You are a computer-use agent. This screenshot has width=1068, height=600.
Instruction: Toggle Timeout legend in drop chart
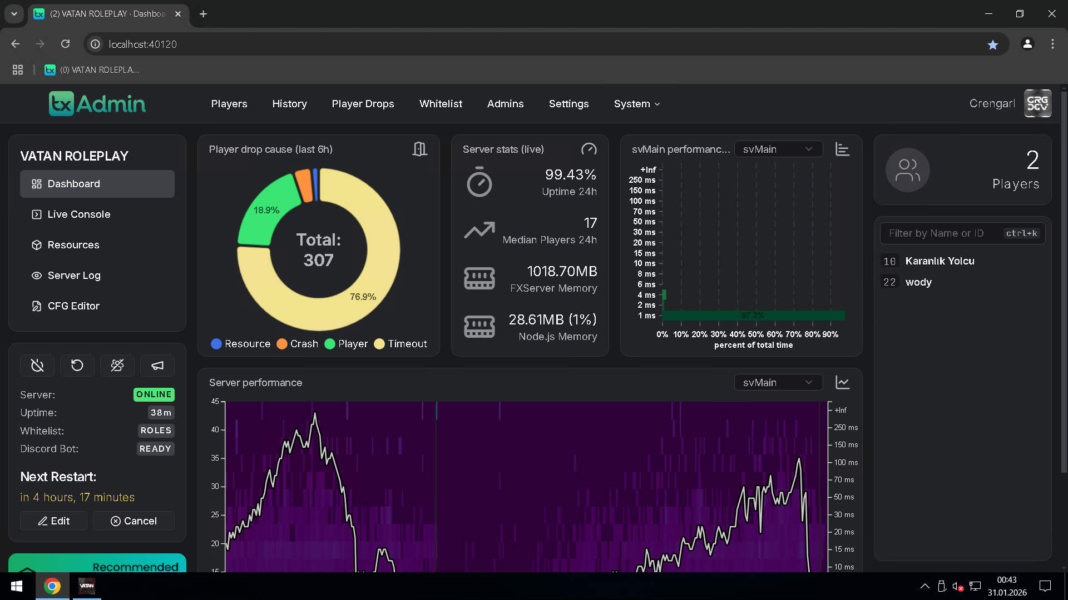click(x=400, y=344)
